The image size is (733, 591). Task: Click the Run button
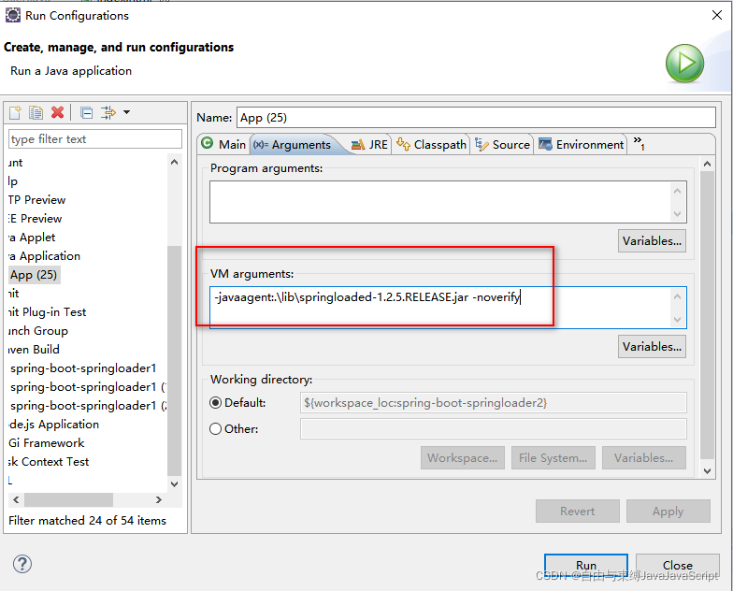coord(585,565)
